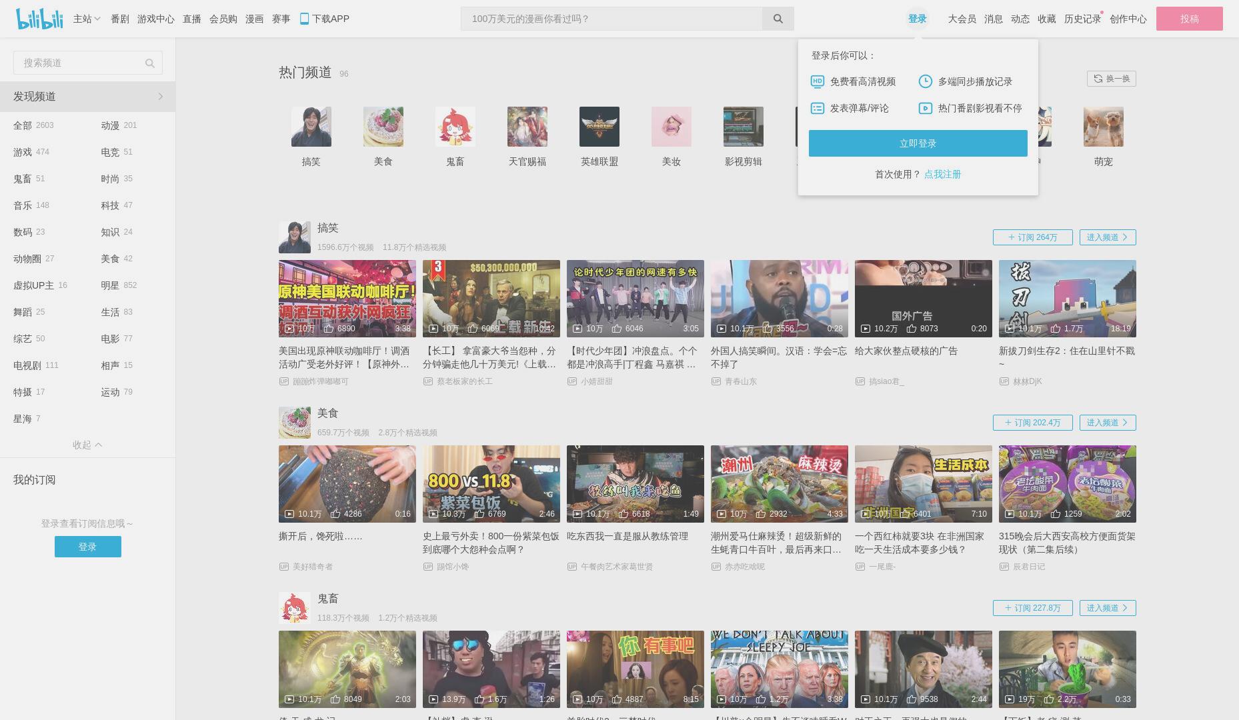Click the clock icon beside 多端同步播放记录
This screenshot has width=1239, height=720.
[926, 81]
